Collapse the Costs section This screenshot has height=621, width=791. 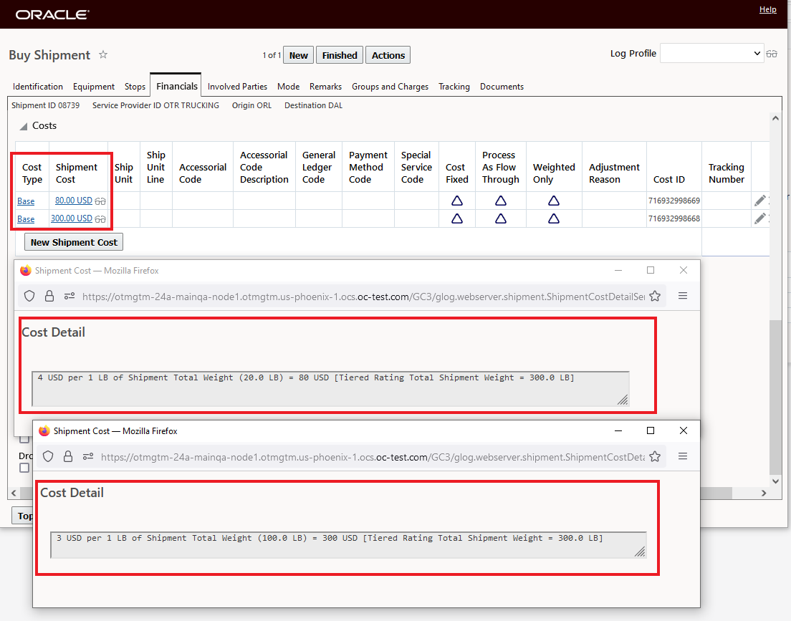[x=23, y=126]
